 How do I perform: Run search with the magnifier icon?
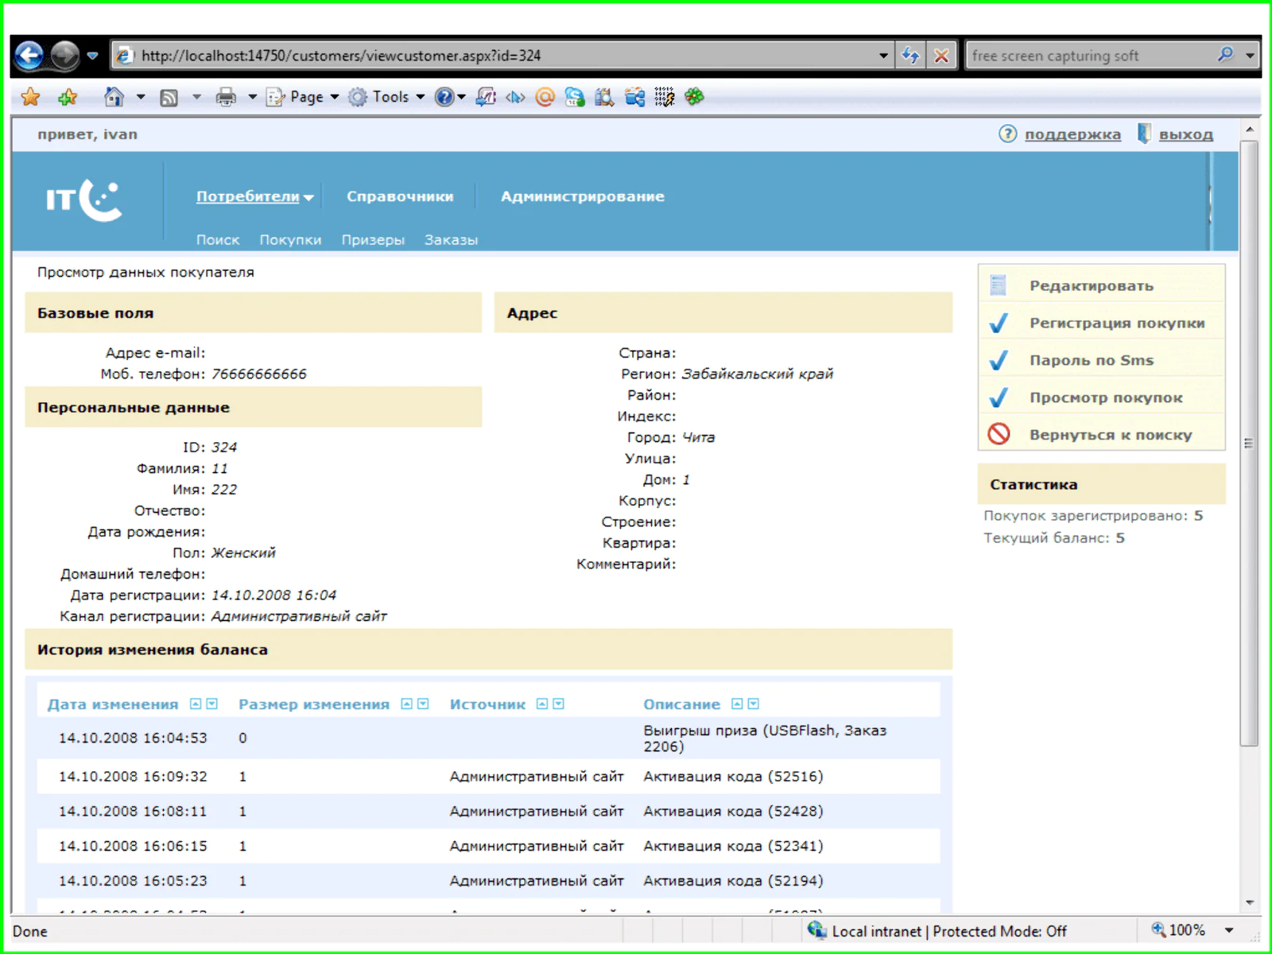1225,55
